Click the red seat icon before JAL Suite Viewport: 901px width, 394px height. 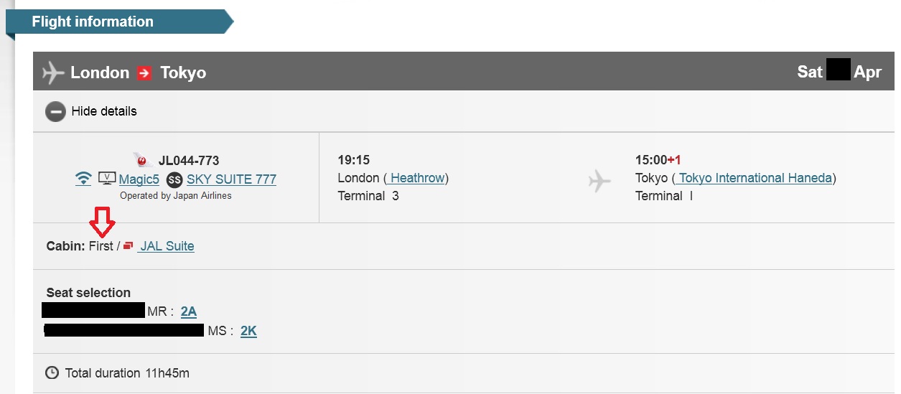(129, 246)
